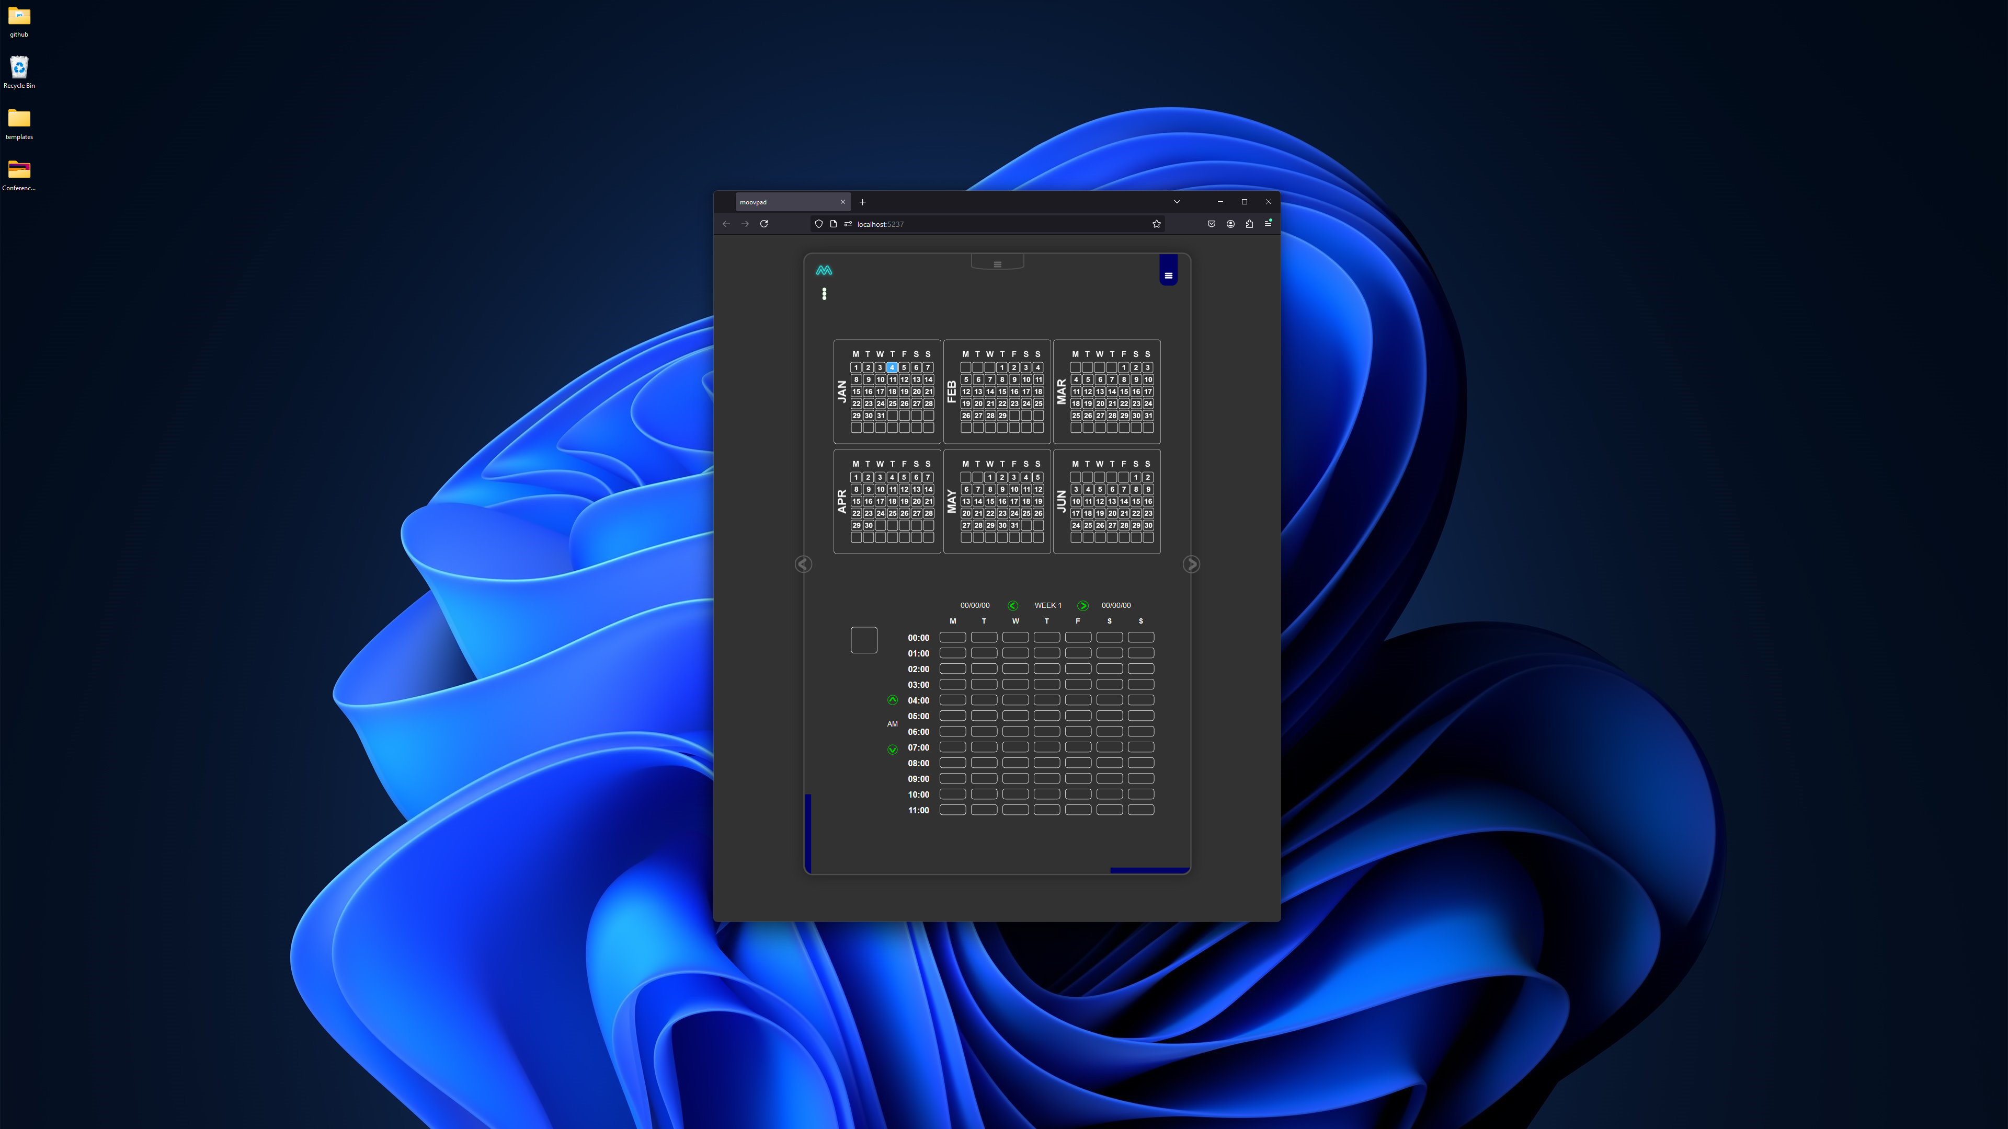
Task: Reload the page
Action: (764, 224)
